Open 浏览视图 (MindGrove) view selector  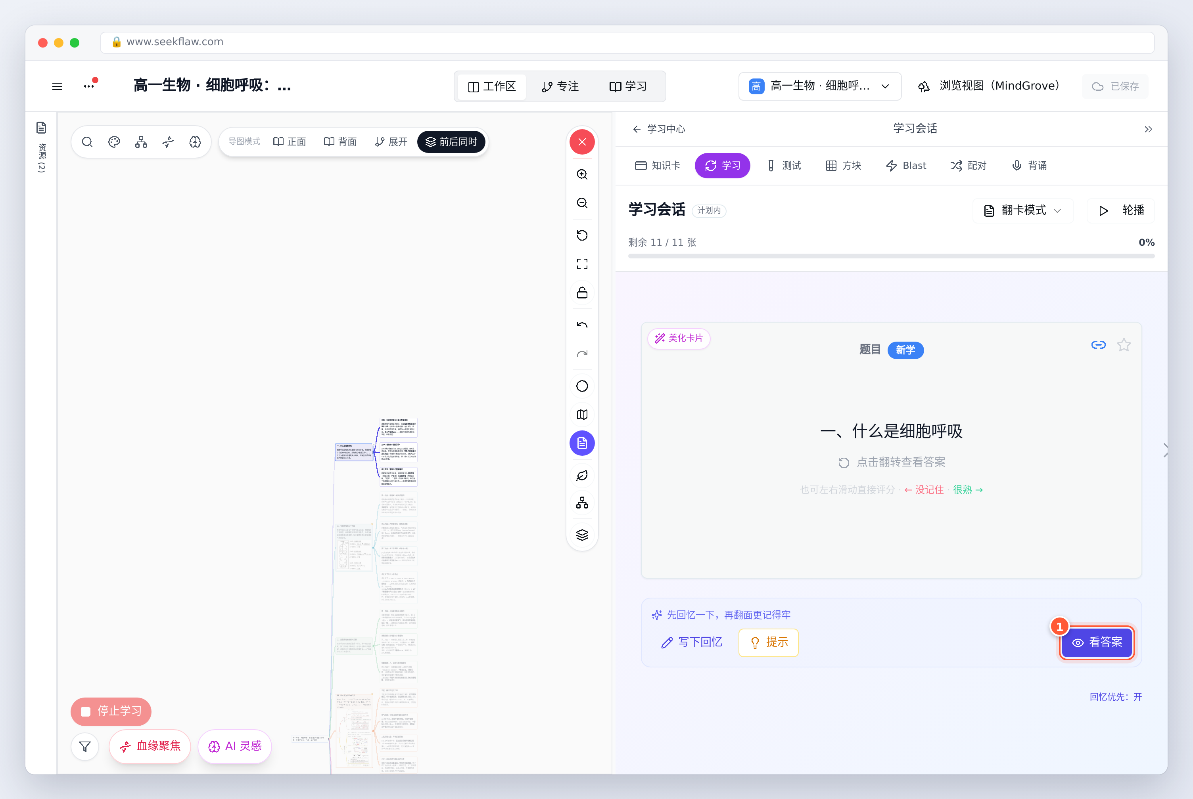click(x=989, y=86)
